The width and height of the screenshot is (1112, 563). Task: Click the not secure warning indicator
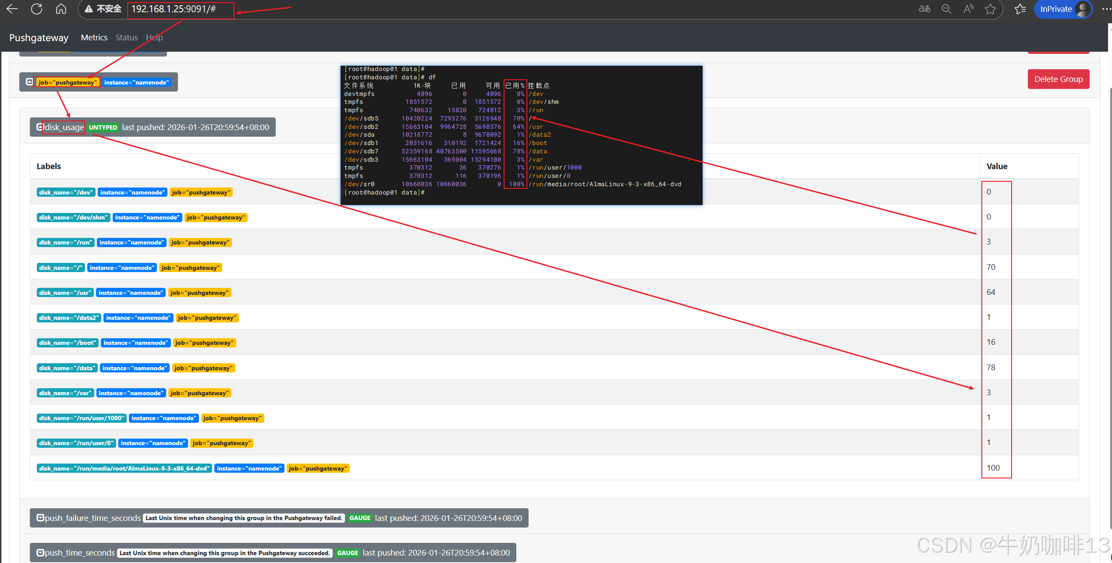tap(103, 9)
